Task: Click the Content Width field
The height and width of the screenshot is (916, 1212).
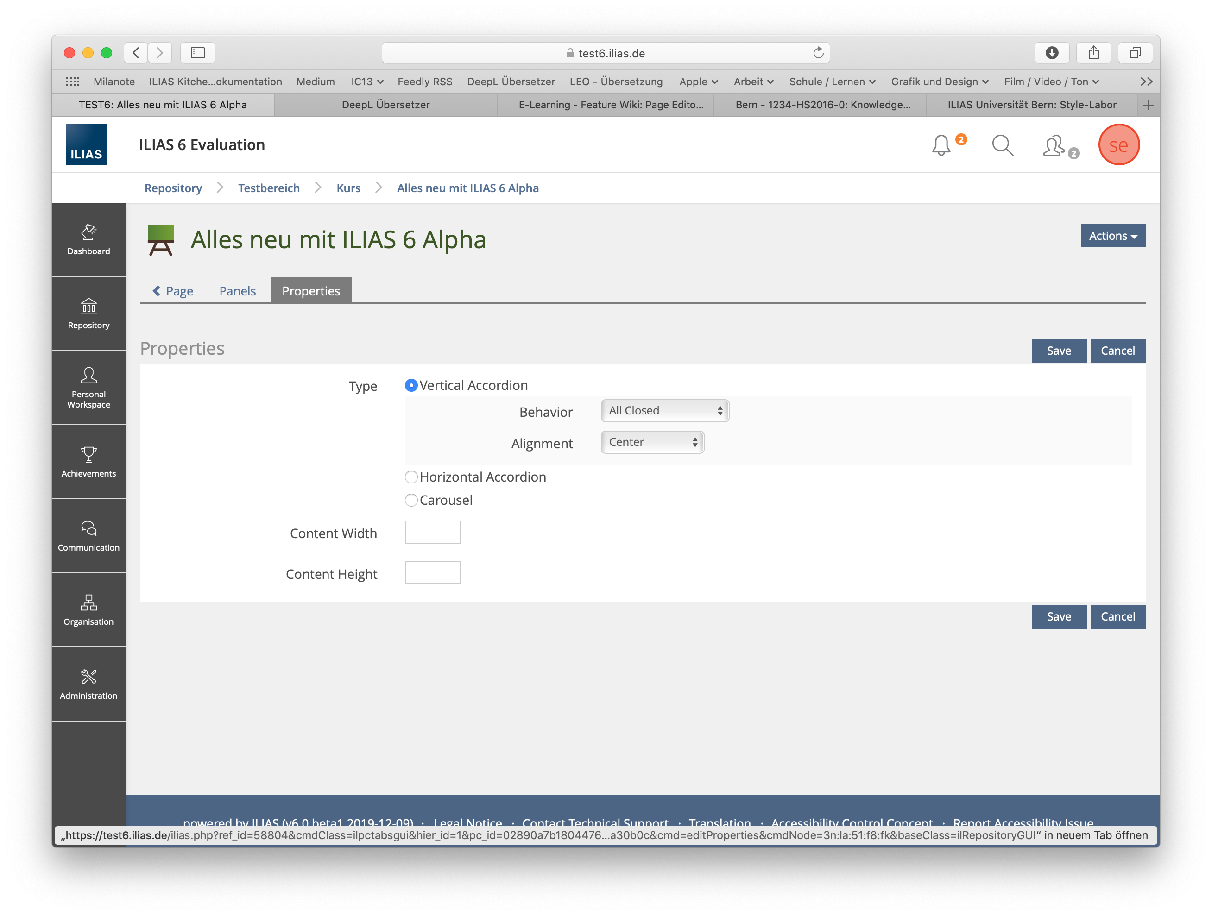Action: [433, 532]
